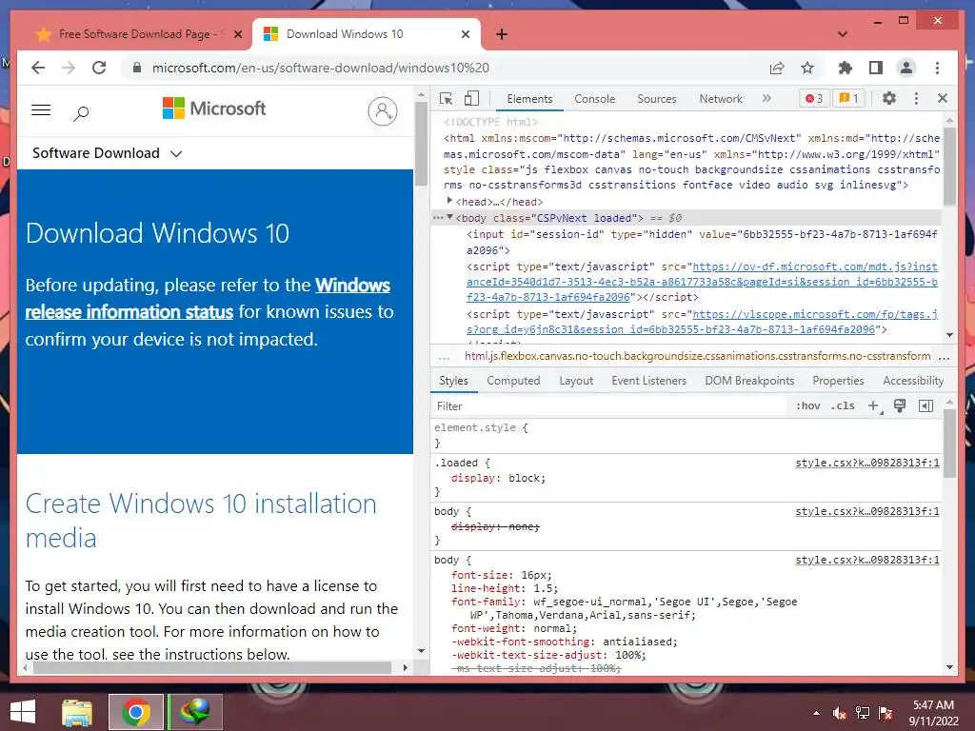Click the address bar URL
Viewport: 975px width, 731px height.
[x=320, y=68]
